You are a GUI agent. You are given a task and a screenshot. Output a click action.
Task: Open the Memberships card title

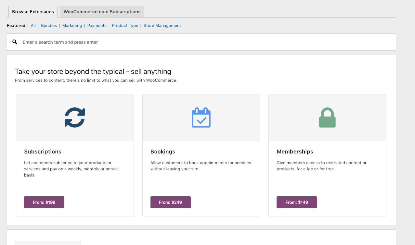click(x=295, y=152)
